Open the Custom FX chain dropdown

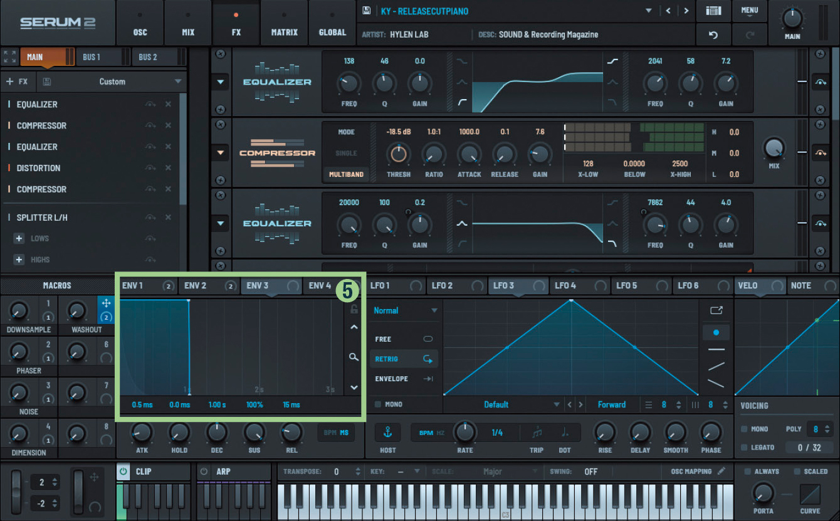112,82
